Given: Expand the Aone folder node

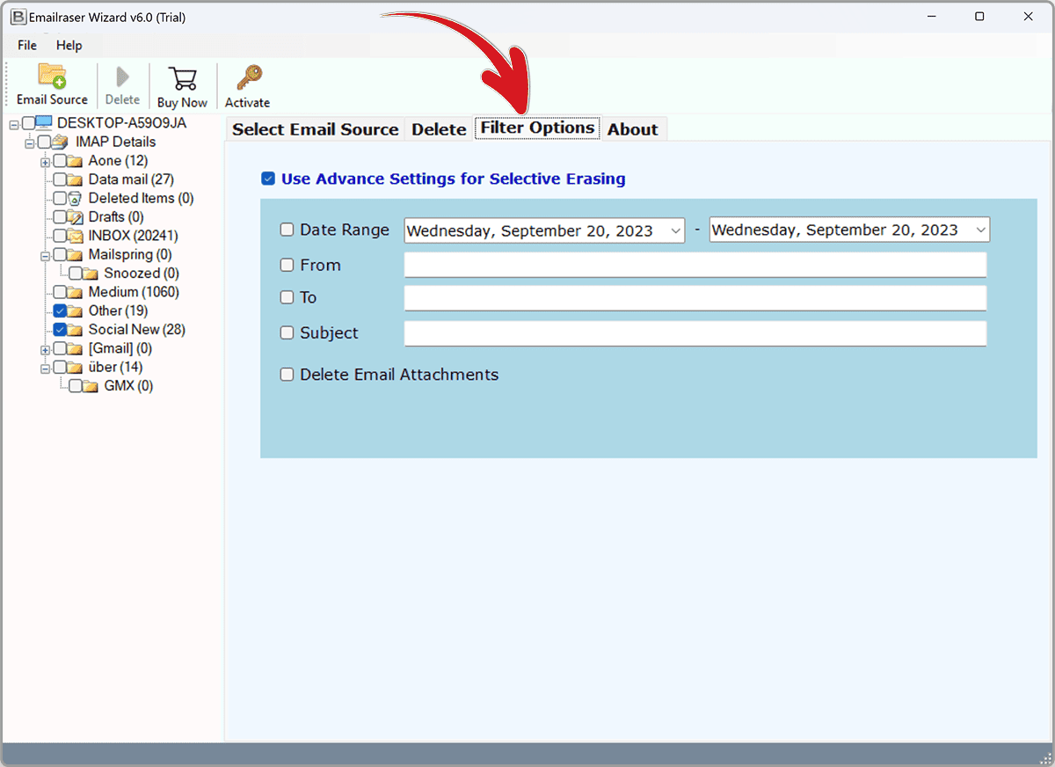Looking at the screenshot, I should pyautogui.click(x=45, y=161).
